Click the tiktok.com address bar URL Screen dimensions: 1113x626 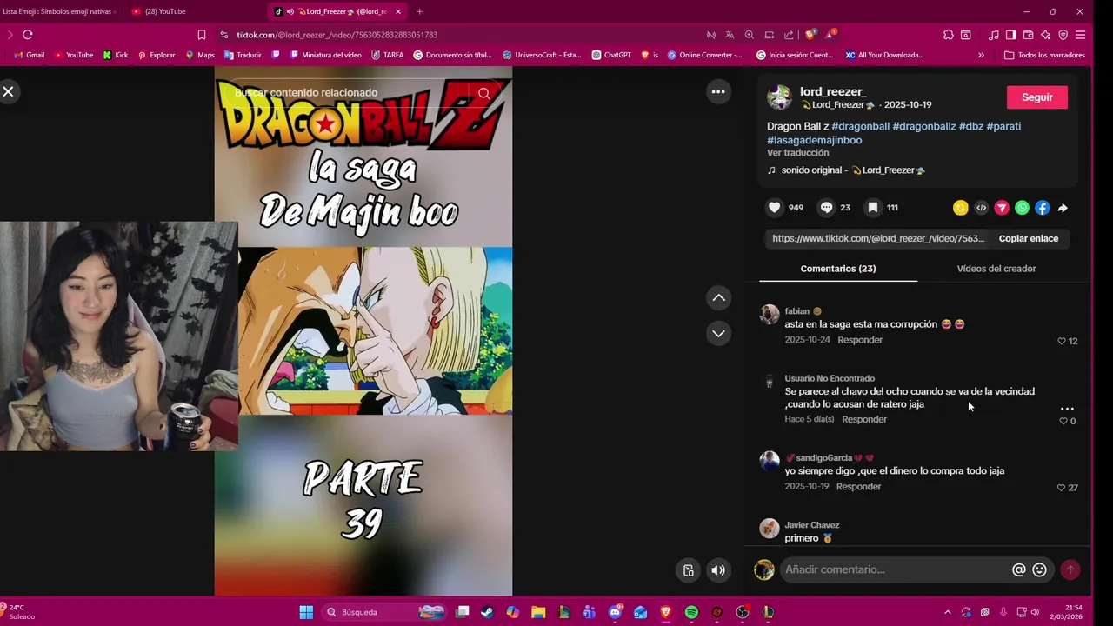pyautogui.click(x=337, y=35)
